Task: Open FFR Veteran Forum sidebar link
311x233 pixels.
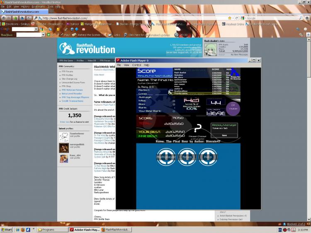Action: 72,90
